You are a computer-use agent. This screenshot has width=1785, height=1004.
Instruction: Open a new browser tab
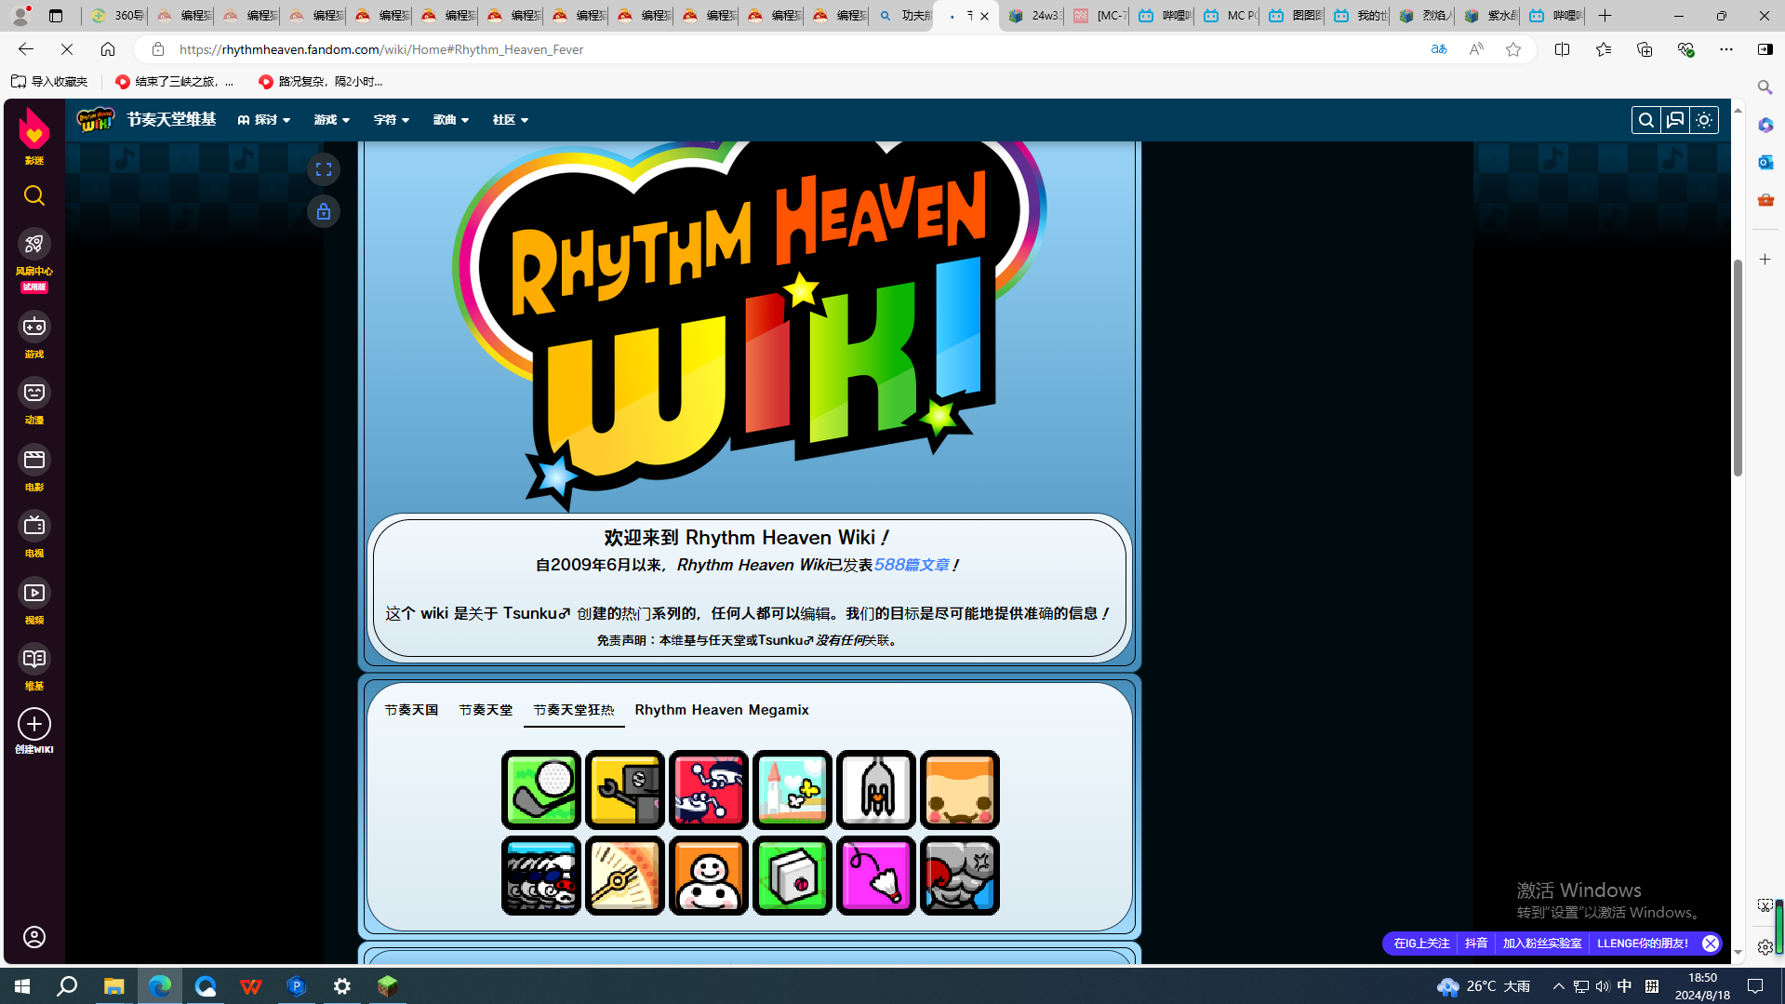[x=1605, y=16]
